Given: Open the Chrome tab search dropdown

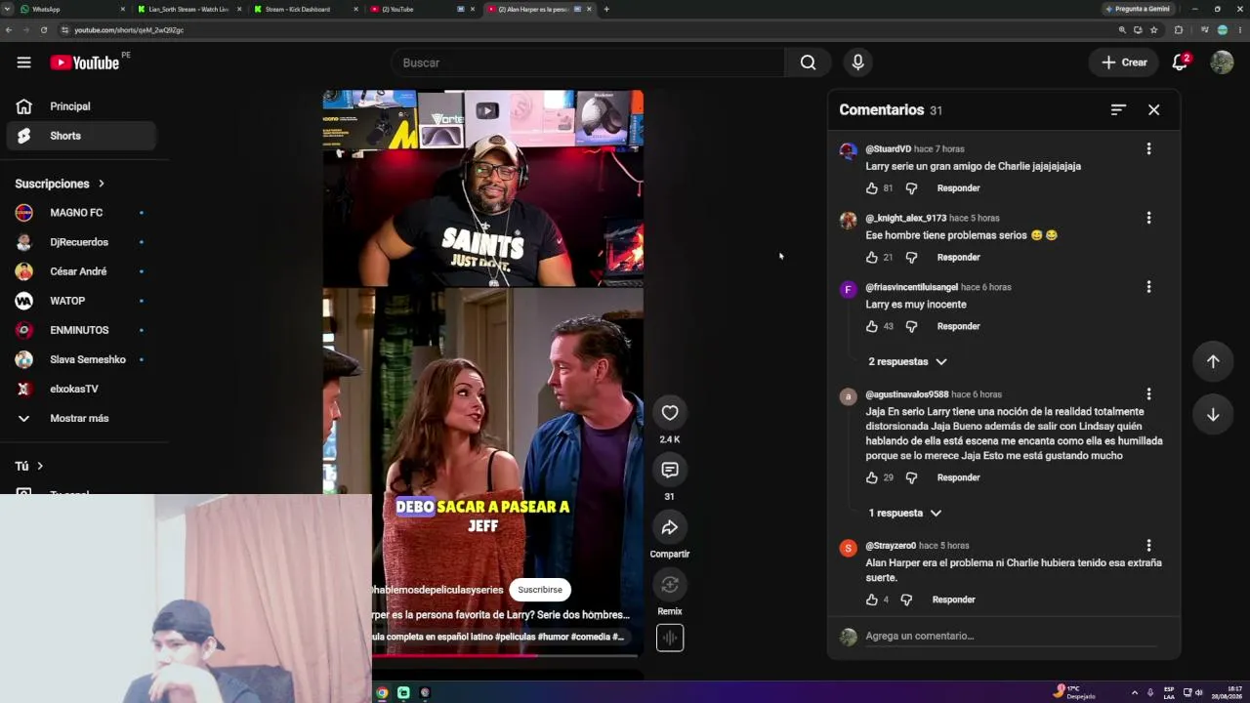Looking at the screenshot, I should tap(8, 9).
